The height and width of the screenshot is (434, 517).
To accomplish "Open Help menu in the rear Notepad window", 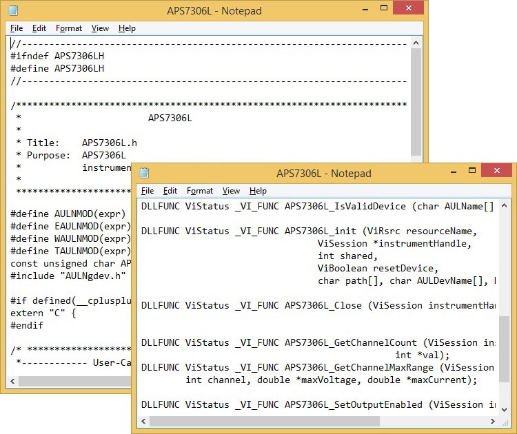I will [x=127, y=28].
